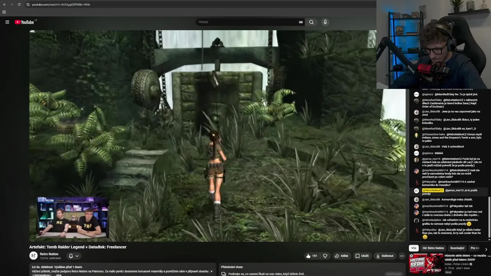Click the video title Artefakt: Tomb Raider Legend
This screenshot has width=491, height=276.
(78, 247)
